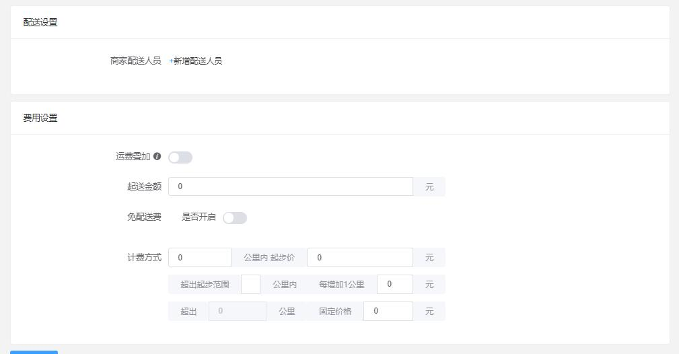
Task: Select the 固定价格 price input
Action: (x=388, y=311)
